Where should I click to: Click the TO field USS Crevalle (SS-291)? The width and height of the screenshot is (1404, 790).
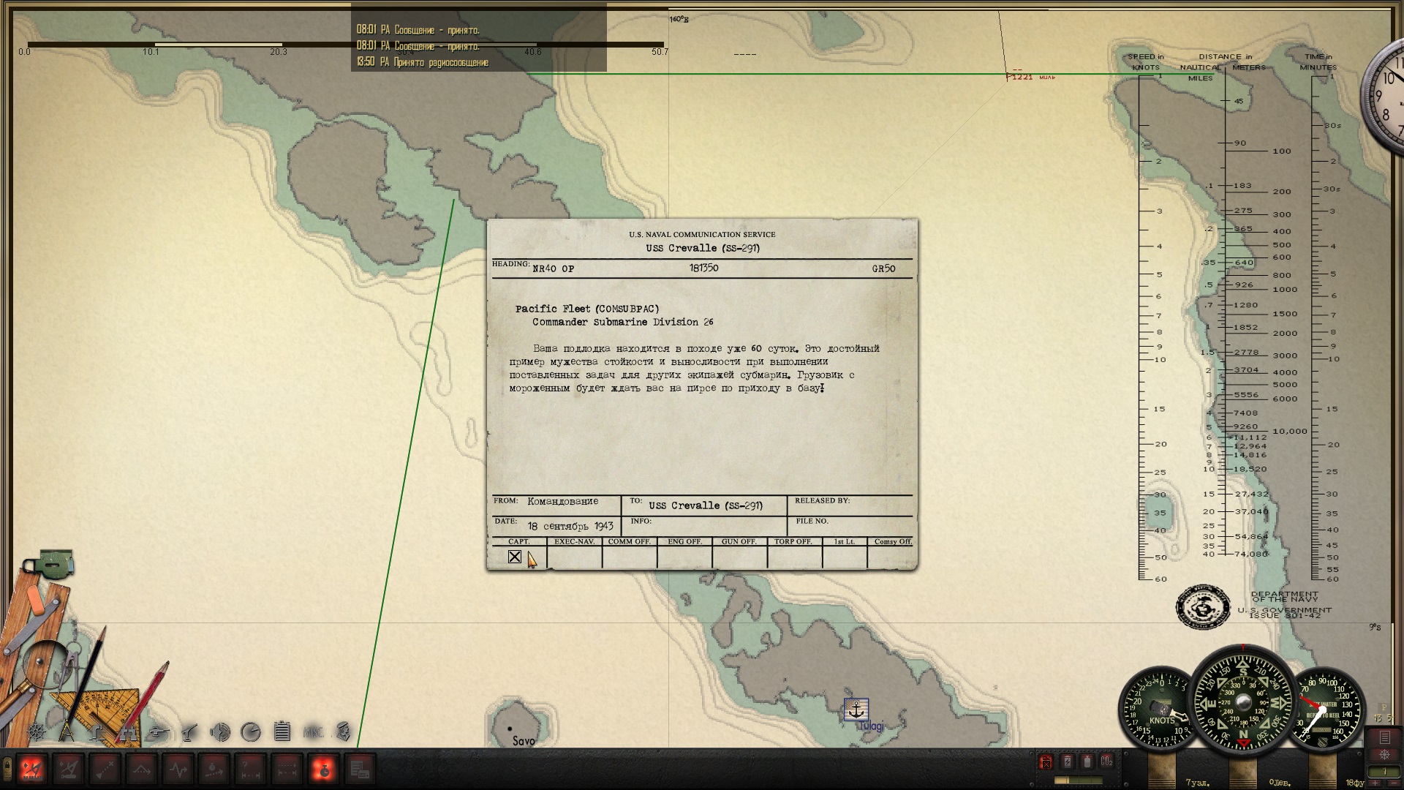click(x=706, y=505)
